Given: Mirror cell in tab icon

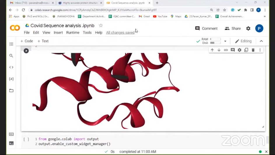Looking at the screenshot, I should (246, 50).
